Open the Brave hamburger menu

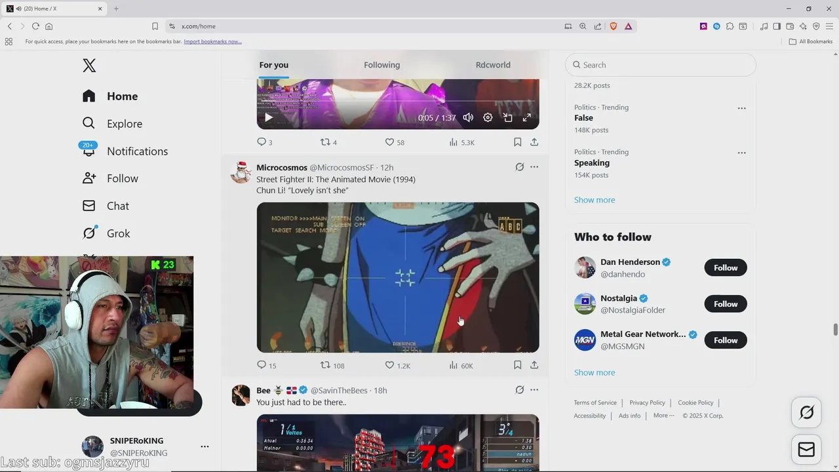(829, 26)
